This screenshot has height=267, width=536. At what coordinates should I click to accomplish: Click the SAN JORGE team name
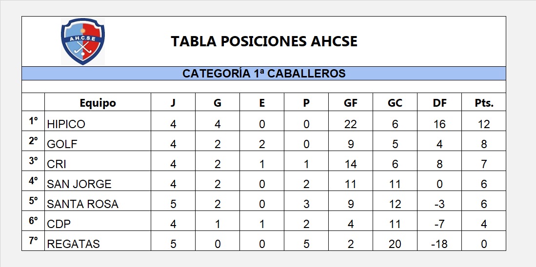[79, 184]
